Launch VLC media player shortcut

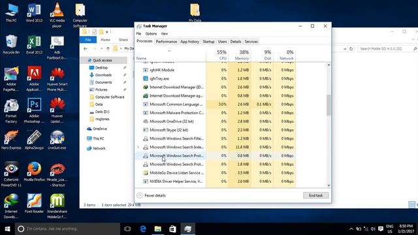pos(57,15)
